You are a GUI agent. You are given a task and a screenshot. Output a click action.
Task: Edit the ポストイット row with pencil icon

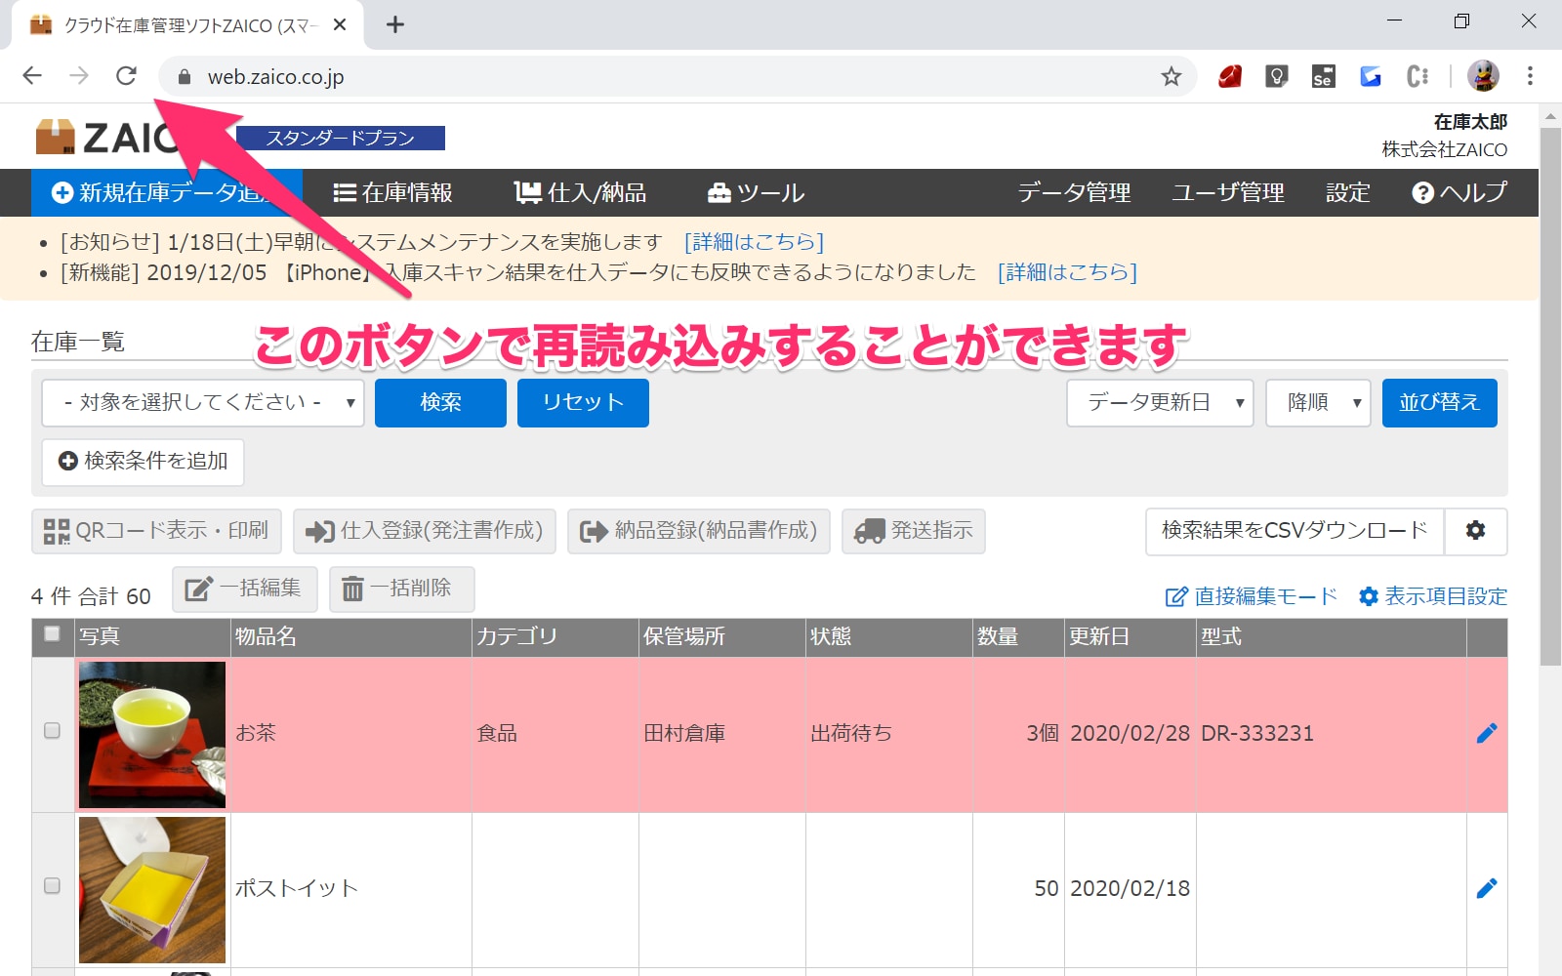1487,888
